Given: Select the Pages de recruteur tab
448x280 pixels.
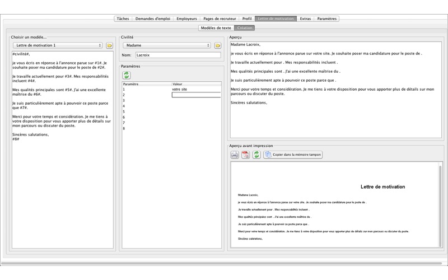Looking at the screenshot, I should coord(220,18).
